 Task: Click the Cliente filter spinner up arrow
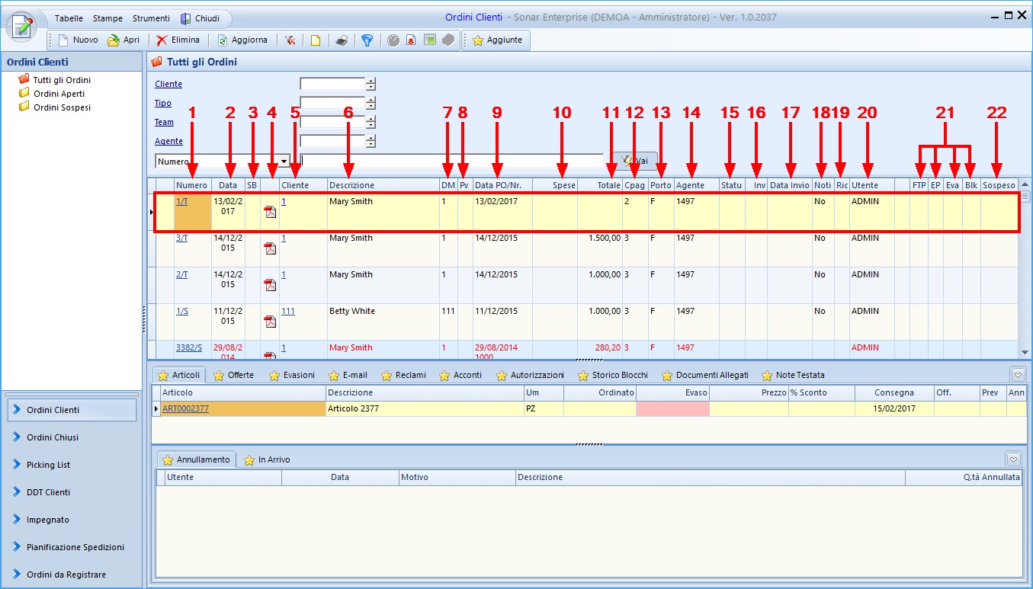371,81
